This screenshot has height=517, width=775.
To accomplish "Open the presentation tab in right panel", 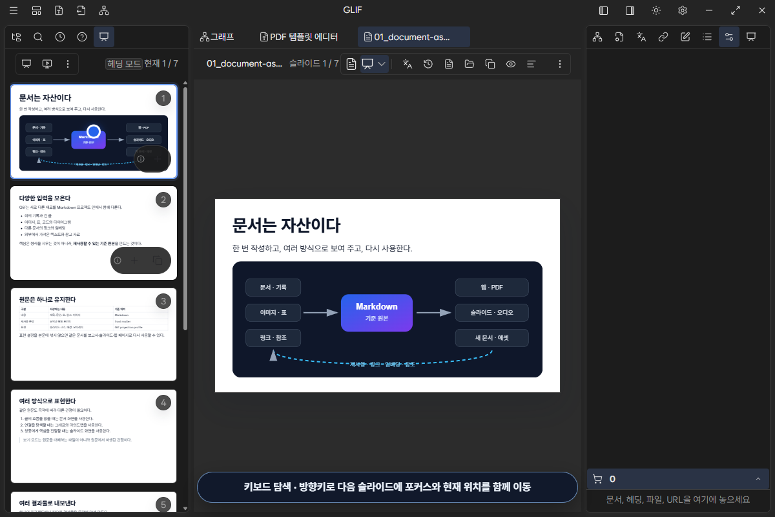I will (751, 37).
